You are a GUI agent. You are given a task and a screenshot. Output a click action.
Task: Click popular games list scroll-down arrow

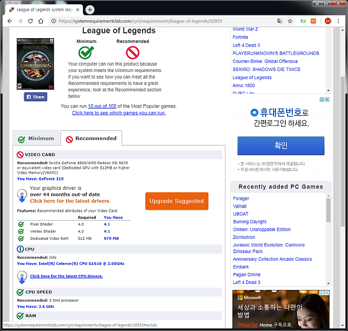click(x=329, y=91)
